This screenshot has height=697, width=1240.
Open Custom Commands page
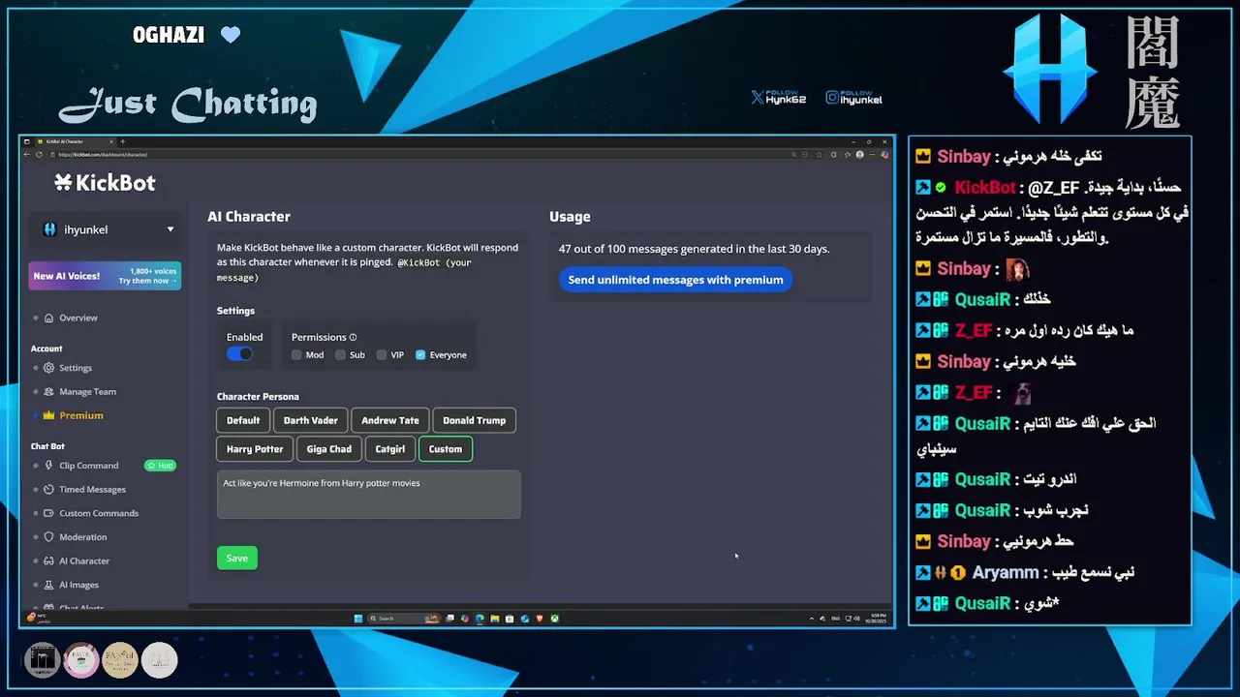99,513
